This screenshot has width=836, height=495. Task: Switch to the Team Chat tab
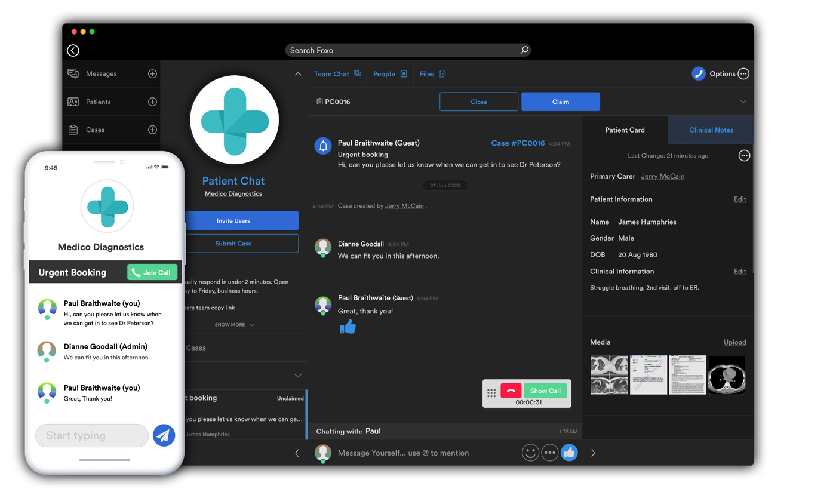(337, 74)
